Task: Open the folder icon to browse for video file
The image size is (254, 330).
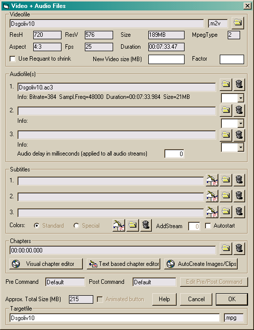Action: point(238,23)
